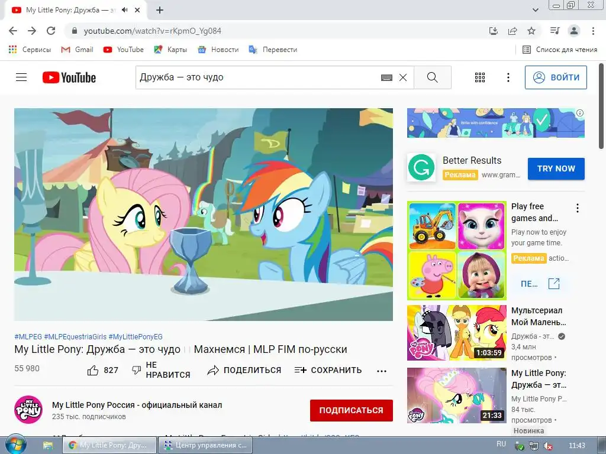Go forward in browser history

[32, 31]
